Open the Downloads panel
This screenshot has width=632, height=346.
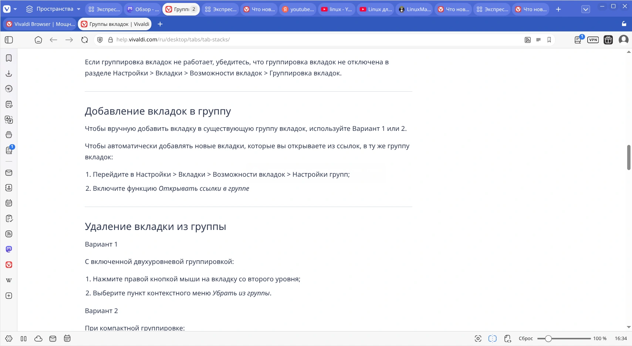[x=9, y=73]
